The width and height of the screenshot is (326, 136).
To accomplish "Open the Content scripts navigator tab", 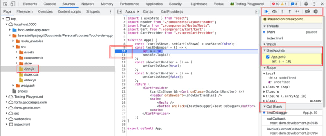I will click(x=69, y=11).
